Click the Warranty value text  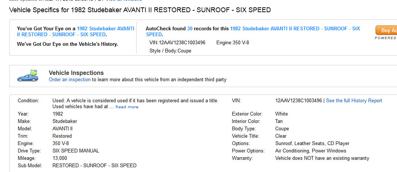tap(322, 158)
